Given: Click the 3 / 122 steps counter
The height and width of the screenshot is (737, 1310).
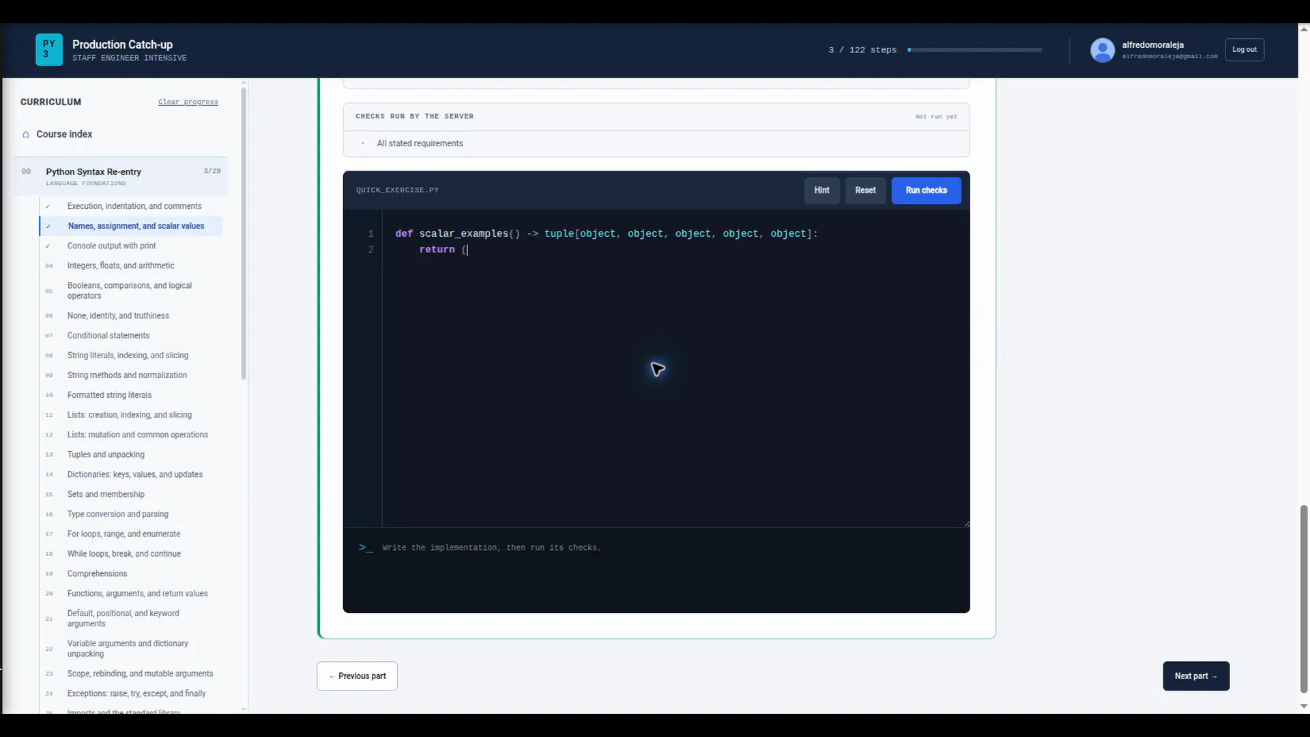Looking at the screenshot, I should point(862,50).
